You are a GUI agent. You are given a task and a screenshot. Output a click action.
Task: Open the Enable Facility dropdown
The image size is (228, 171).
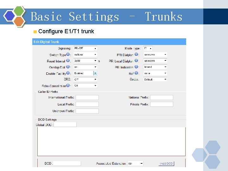pyautogui.click(x=85, y=73)
